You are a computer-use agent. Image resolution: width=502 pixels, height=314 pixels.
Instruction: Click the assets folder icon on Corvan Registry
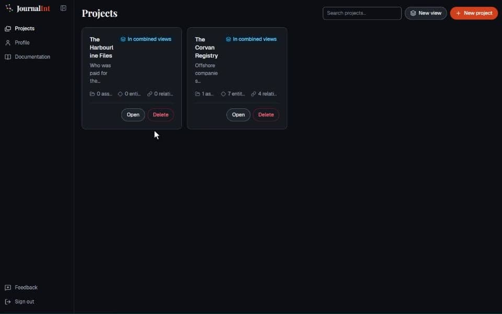[x=198, y=94]
